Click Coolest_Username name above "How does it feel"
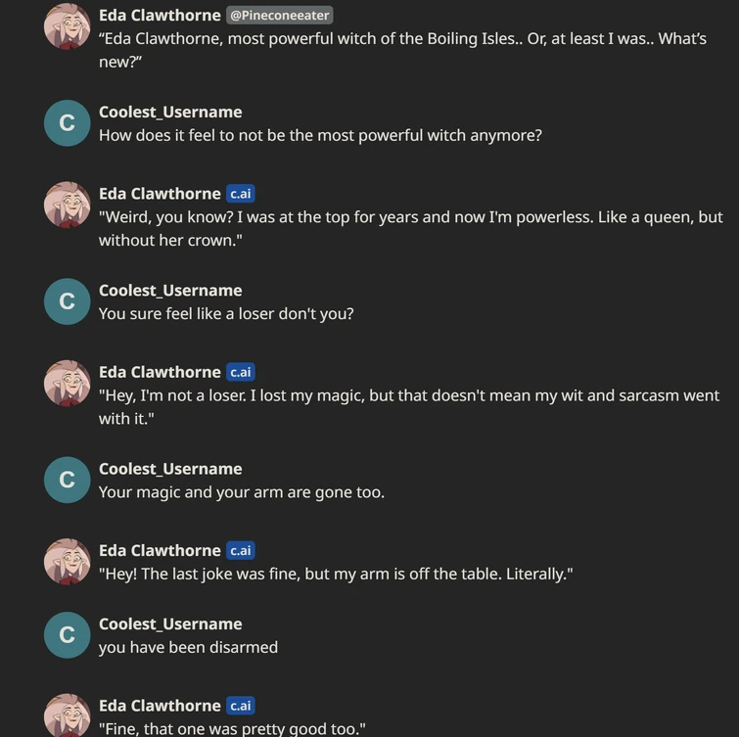The width and height of the screenshot is (739, 737). pos(170,112)
